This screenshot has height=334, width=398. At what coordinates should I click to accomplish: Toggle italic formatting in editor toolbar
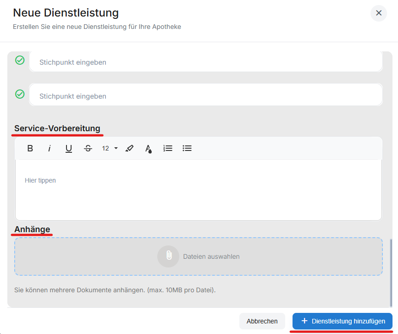(x=49, y=148)
